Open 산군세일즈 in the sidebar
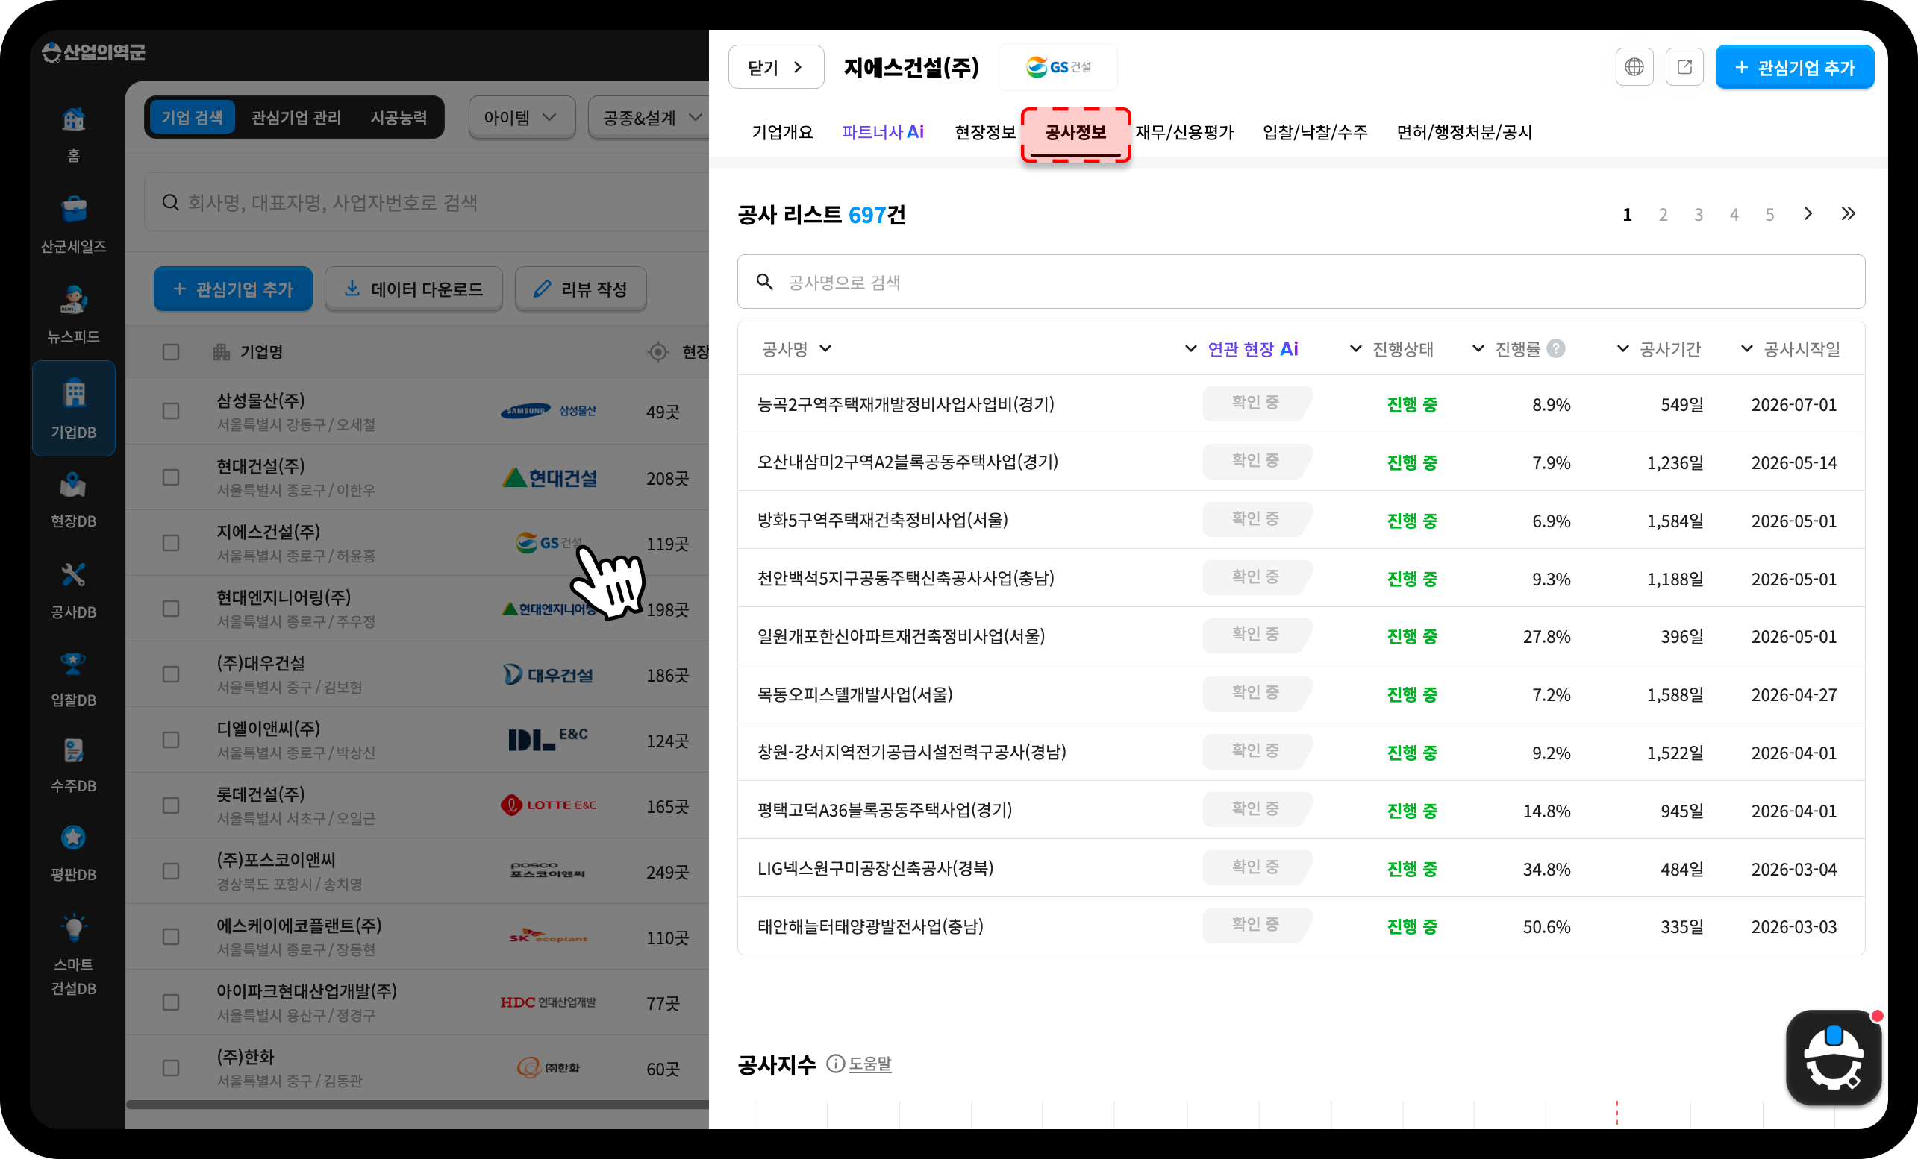1918x1159 pixels. click(x=73, y=209)
